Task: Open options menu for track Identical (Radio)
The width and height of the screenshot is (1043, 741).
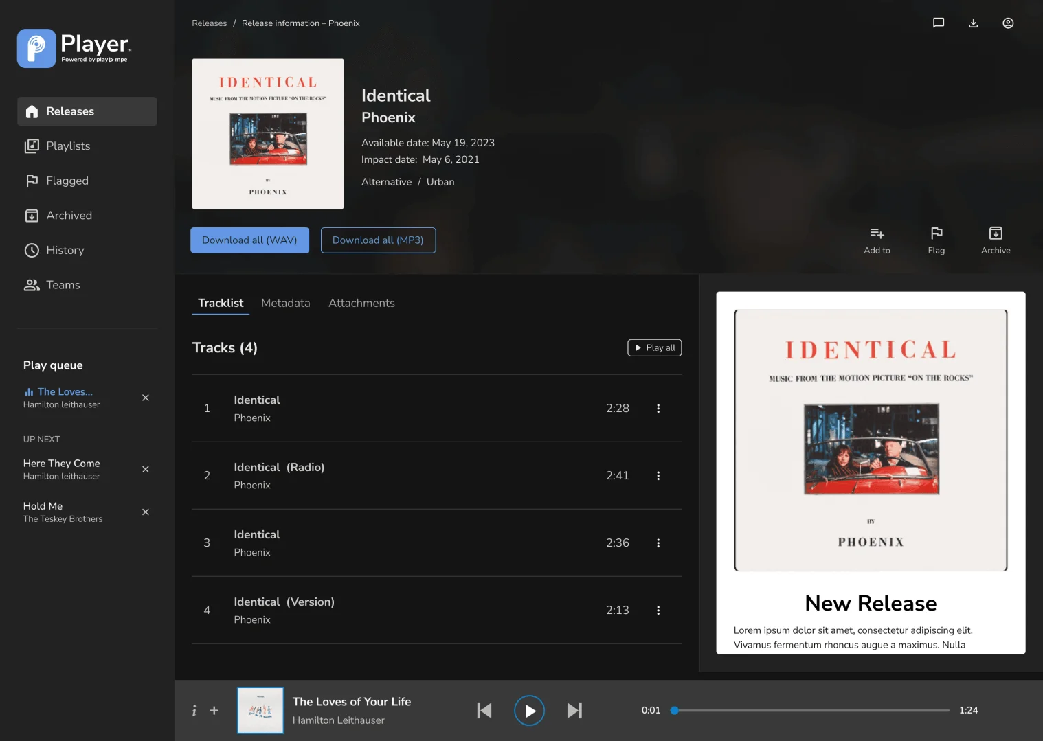Action: 658,475
